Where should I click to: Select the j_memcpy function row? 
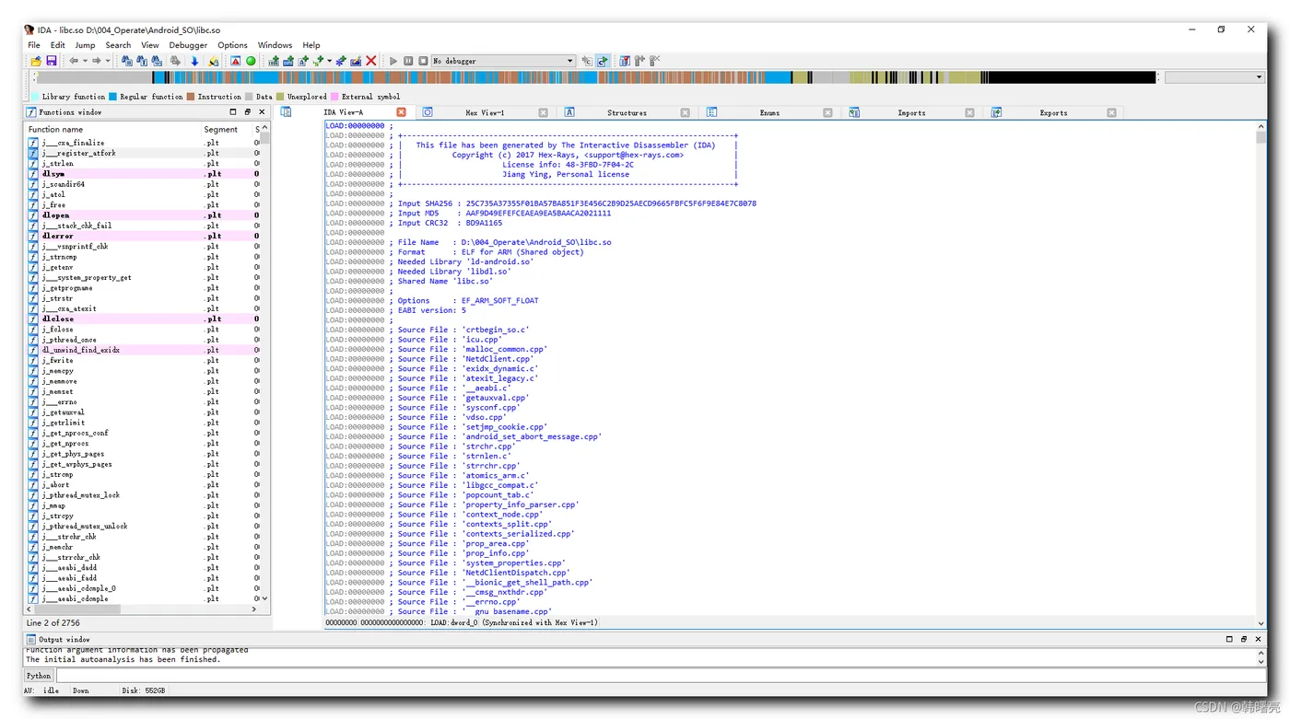[141, 371]
